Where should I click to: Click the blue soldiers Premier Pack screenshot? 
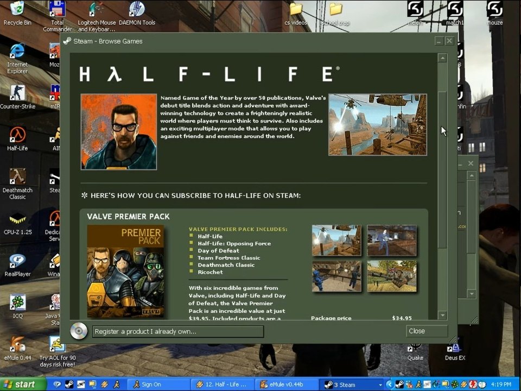point(336,276)
